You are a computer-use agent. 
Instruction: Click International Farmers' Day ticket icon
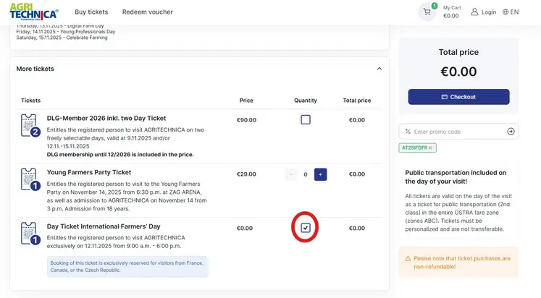coord(29,234)
